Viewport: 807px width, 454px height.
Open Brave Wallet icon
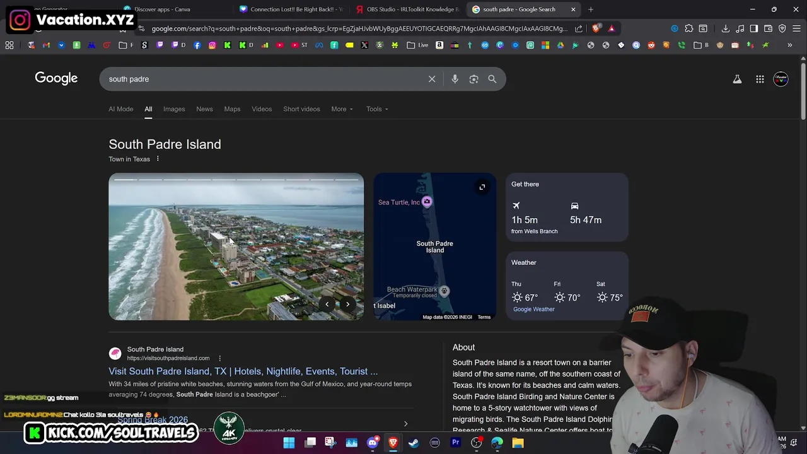[768, 28]
